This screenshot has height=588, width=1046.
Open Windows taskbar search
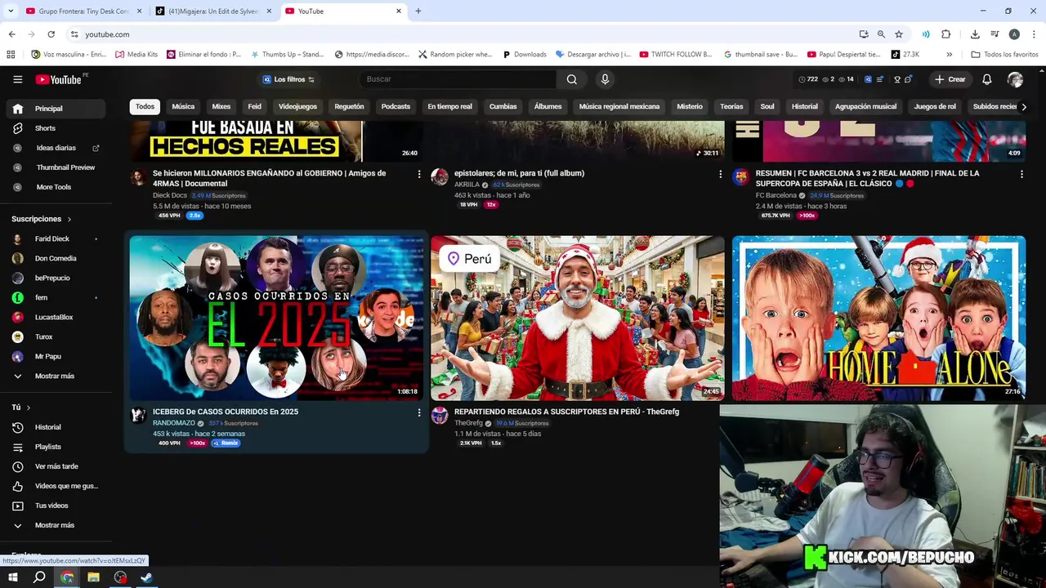(39, 577)
